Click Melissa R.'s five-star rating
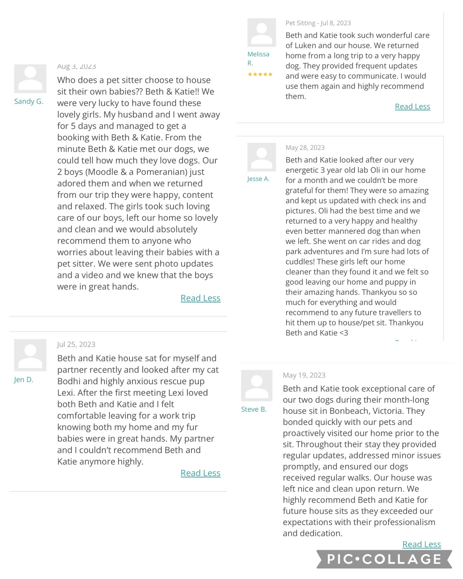The image size is (463, 579). (260, 74)
